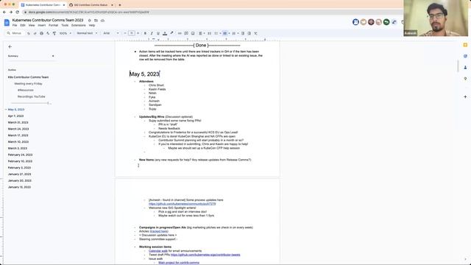
Task: Open the bulleted list dropdown
Action: click(x=226, y=33)
